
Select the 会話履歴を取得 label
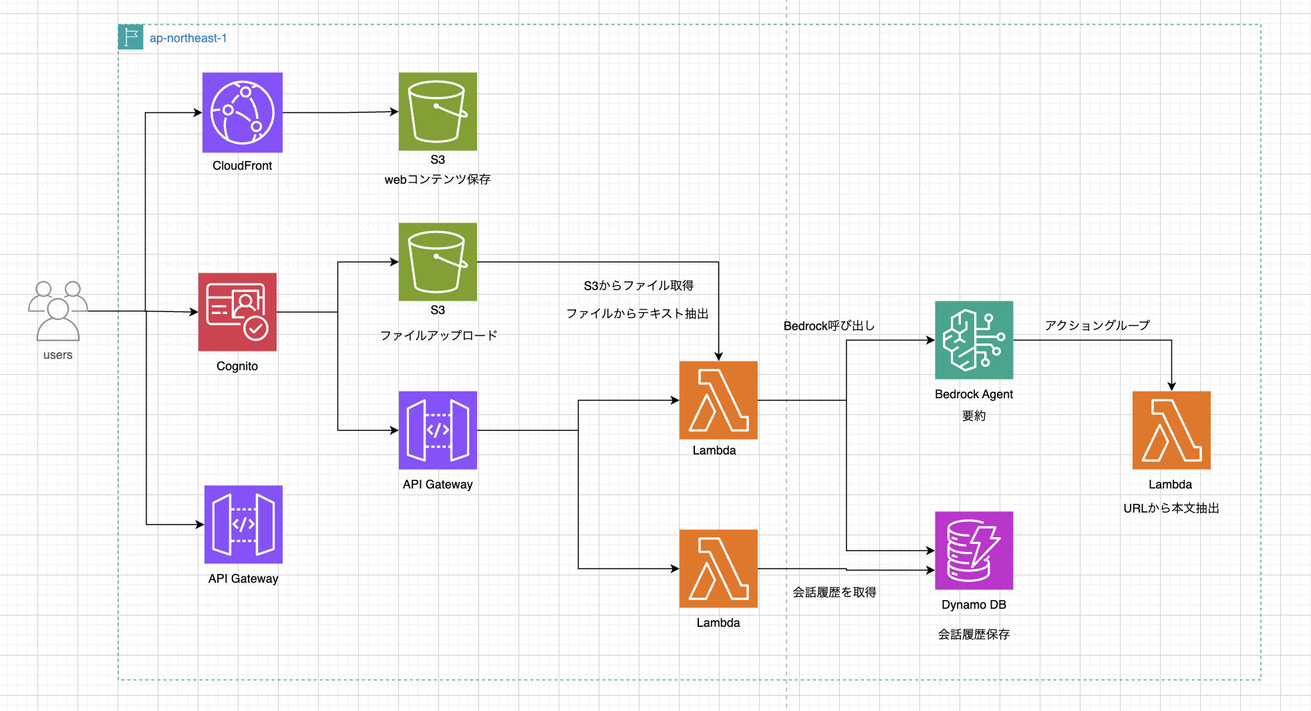[x=834, y=592]
